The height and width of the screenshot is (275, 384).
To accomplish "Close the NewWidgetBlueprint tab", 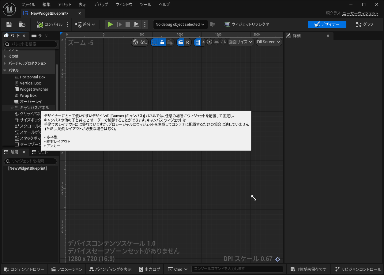I will 80,13.
